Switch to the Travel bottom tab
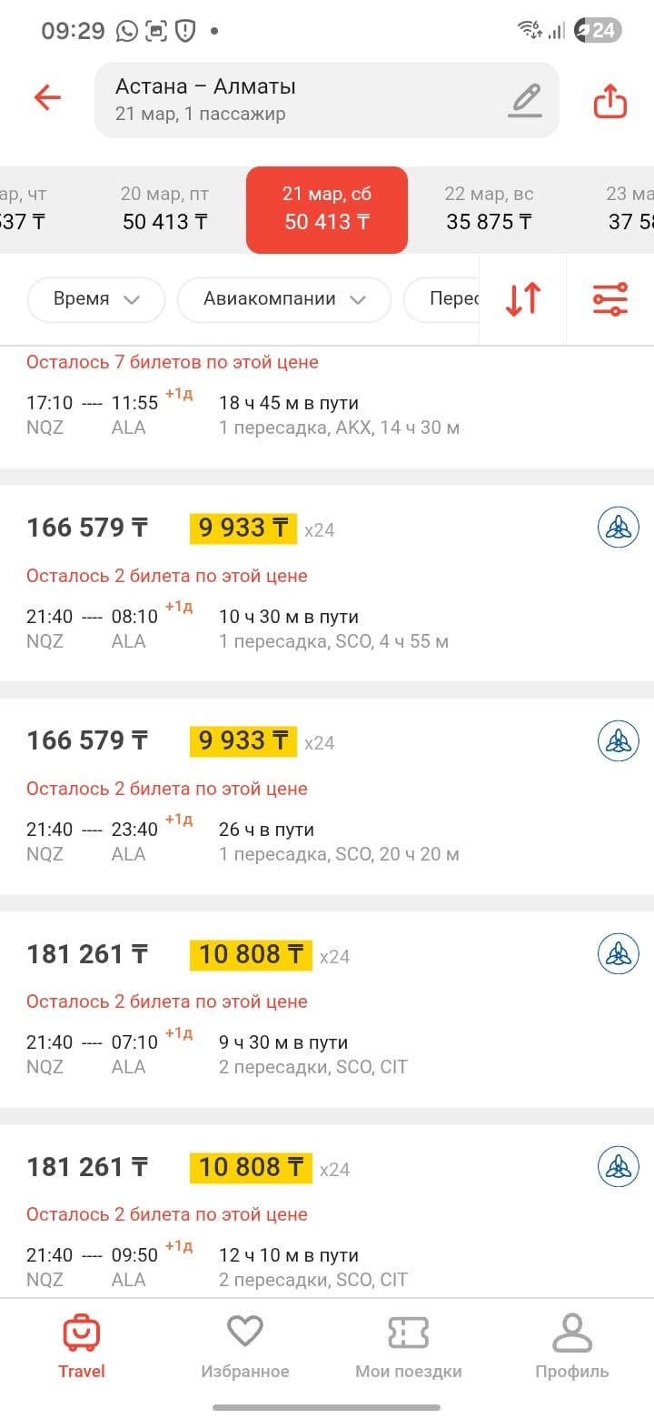 (82, 1344)
